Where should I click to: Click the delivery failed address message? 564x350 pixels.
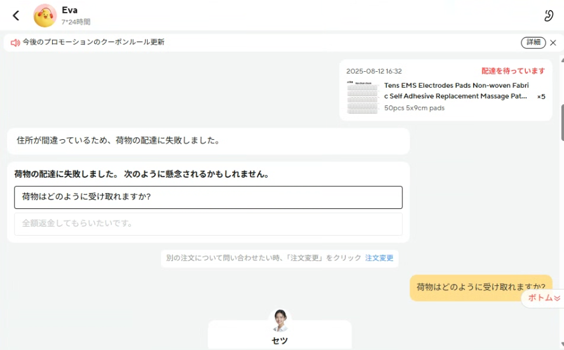[x=208, y=141]
